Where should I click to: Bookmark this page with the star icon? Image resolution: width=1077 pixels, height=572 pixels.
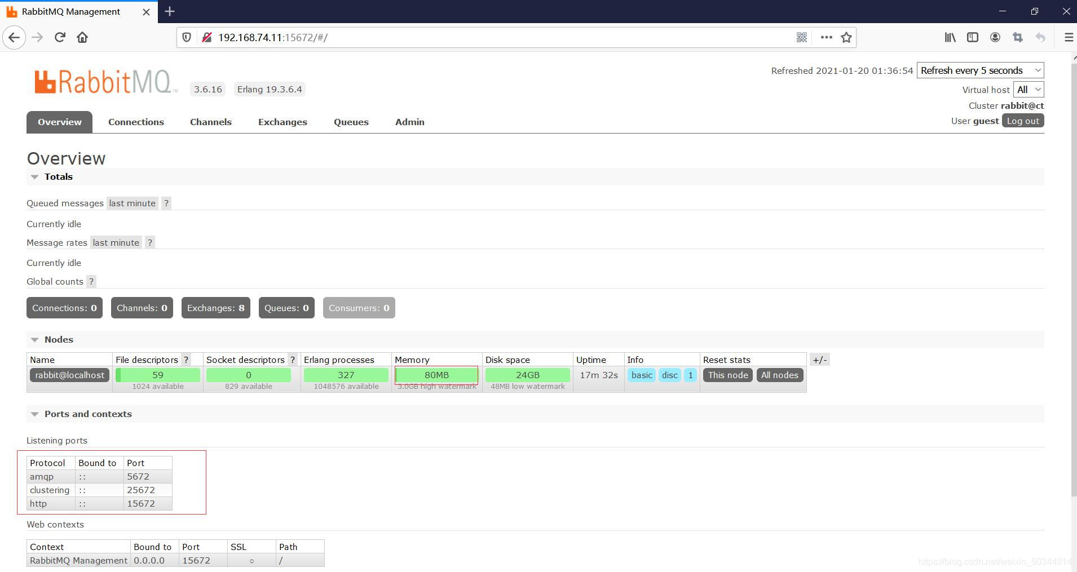coord(846,38)
